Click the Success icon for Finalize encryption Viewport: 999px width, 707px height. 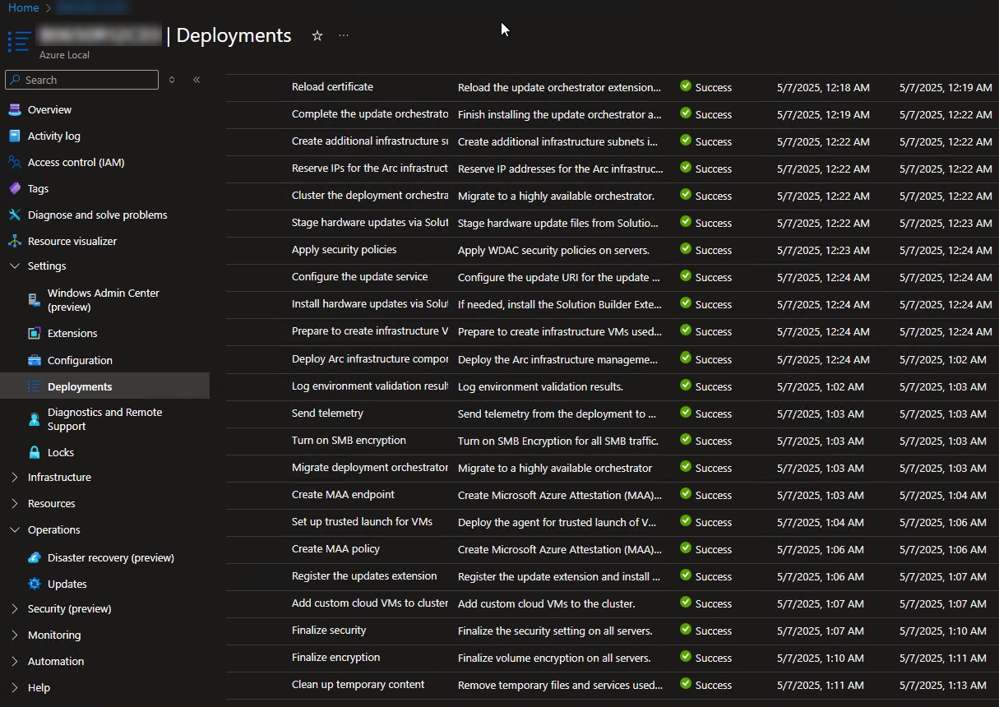tap(686, 658)
